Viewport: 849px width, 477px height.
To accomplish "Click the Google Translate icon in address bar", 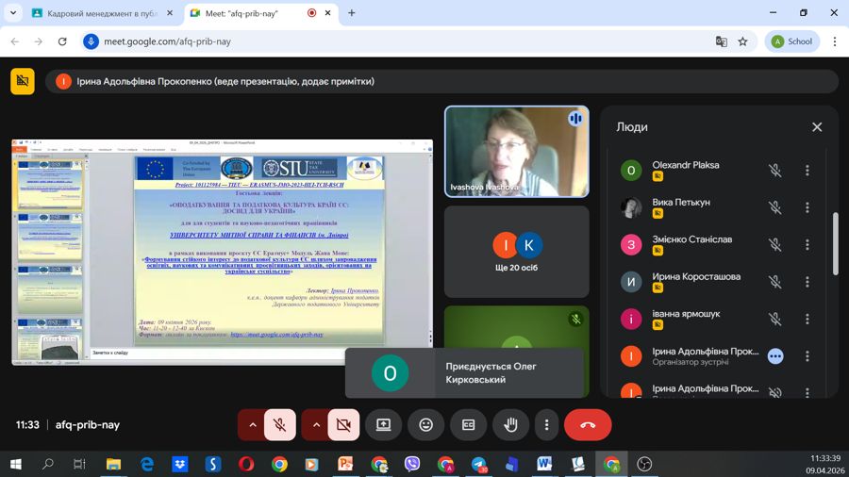I will [x=722, y=41].
